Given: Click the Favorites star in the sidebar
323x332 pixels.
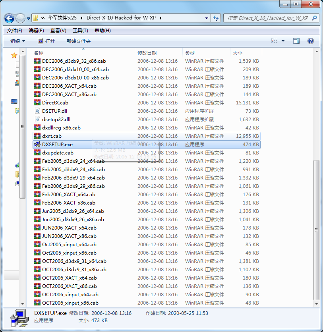Looking at the screenshot, I should pos(14,55).
